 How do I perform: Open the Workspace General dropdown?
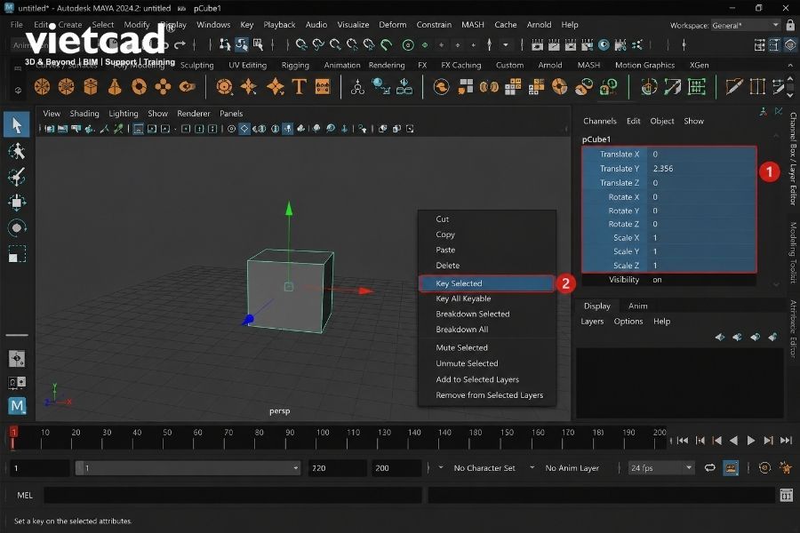746,25
